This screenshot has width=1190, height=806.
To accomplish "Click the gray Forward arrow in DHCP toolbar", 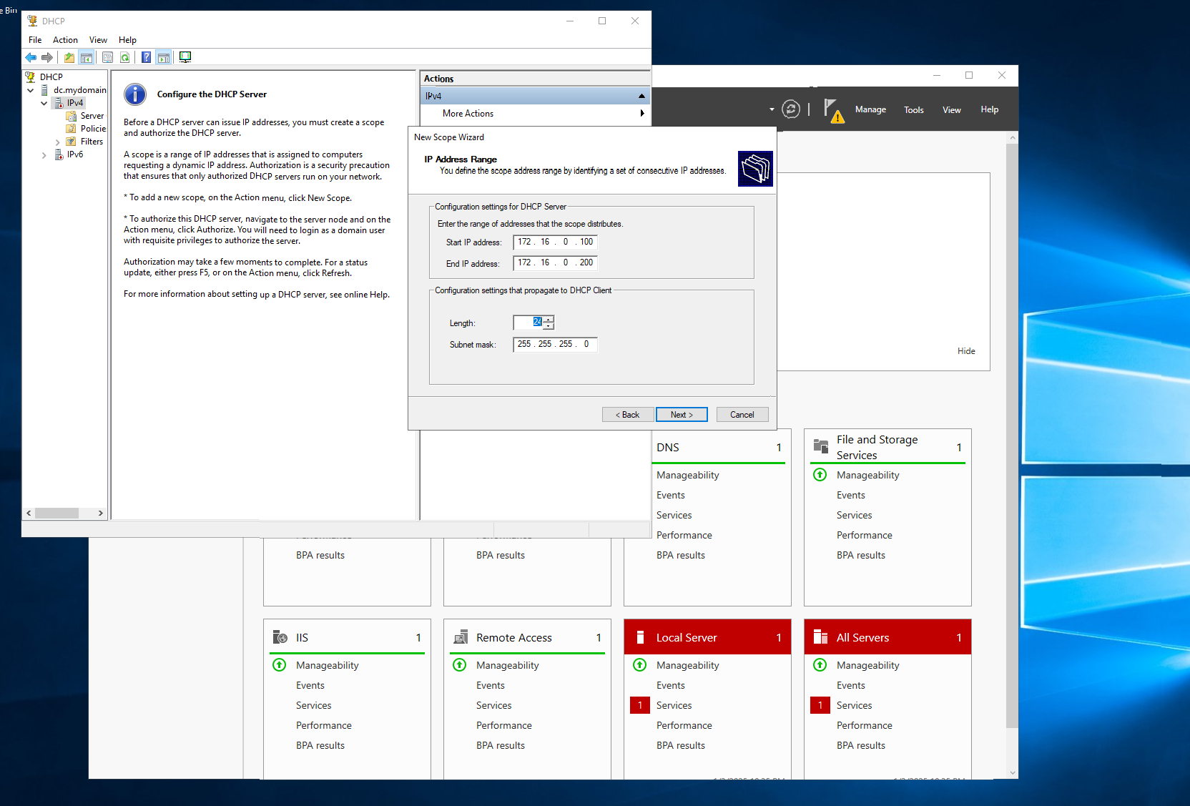I will tap(47, 57).
